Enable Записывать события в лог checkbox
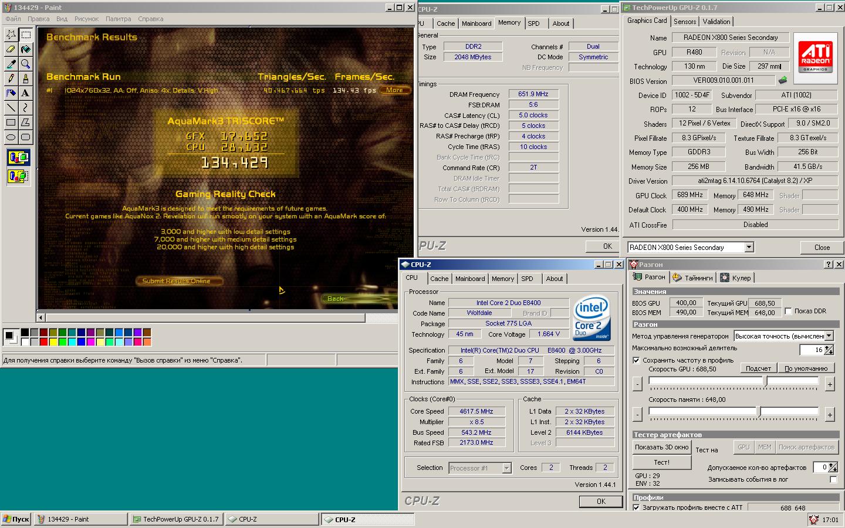 (833, 479)
